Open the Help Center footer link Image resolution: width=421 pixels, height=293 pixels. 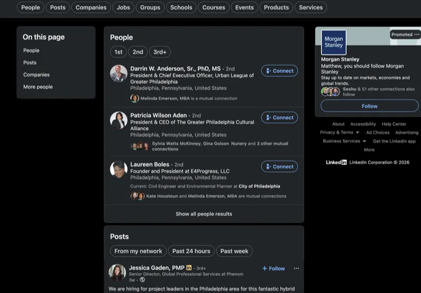394,124
